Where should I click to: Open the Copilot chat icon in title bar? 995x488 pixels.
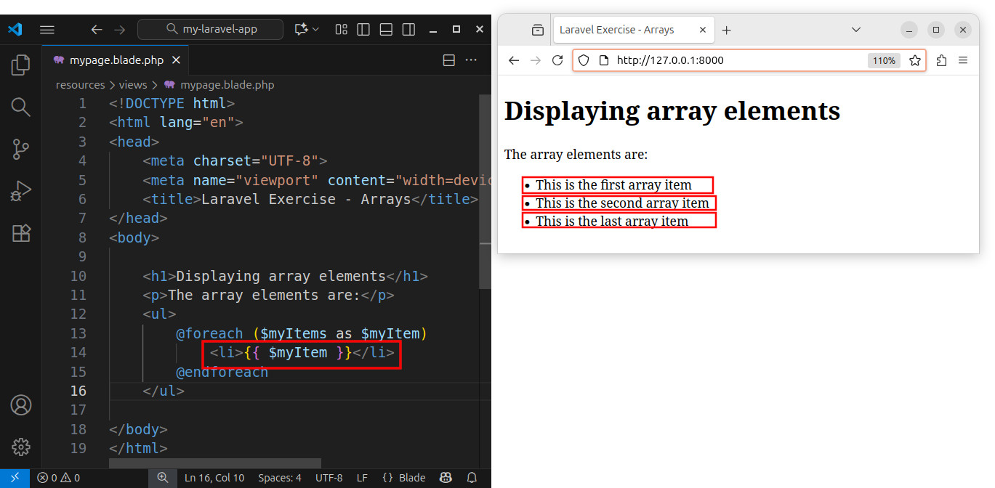(x=301, y=29)
